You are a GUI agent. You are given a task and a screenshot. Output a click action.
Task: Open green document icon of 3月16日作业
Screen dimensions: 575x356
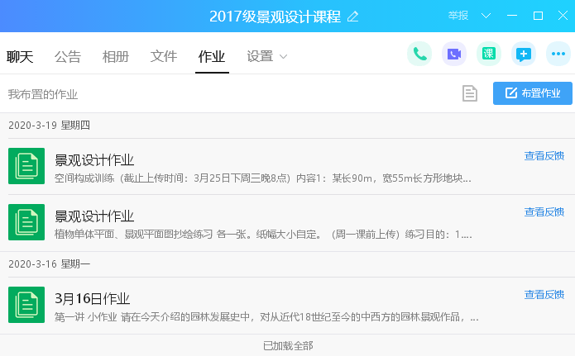tap(26, 305)
